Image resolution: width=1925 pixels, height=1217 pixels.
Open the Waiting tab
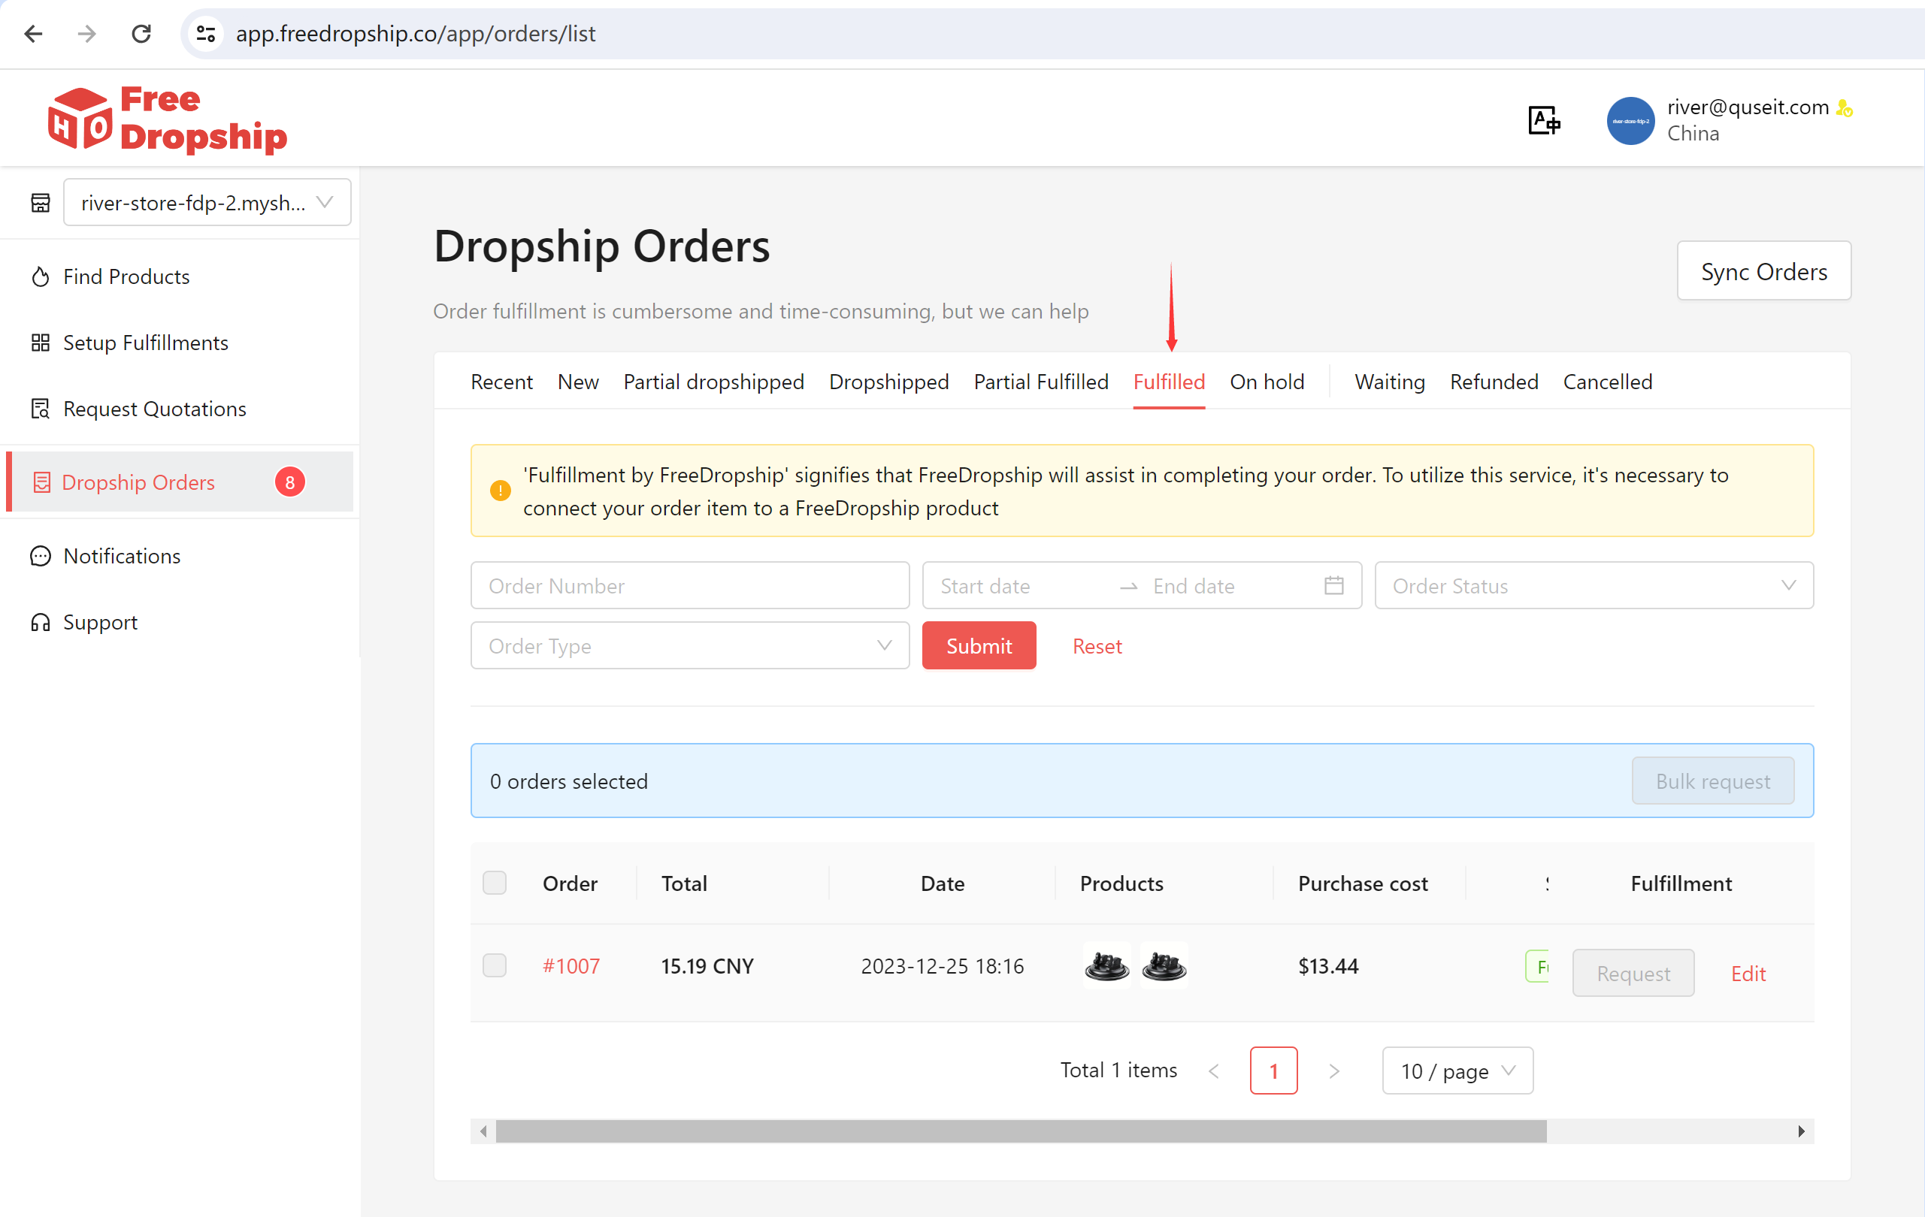[1389, 382]
